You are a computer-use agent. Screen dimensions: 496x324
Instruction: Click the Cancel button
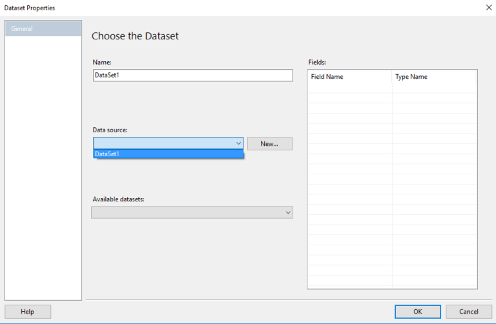click(x=469, y=312)
